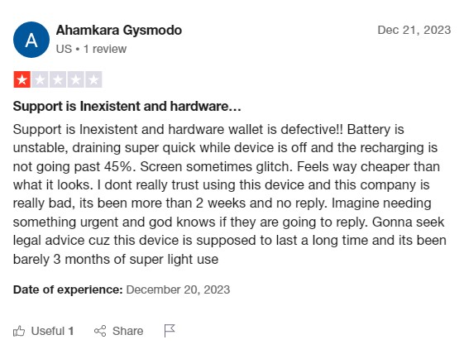Click the second grey rating star
This screenshot has height=354, width=464.
point(40,79)
